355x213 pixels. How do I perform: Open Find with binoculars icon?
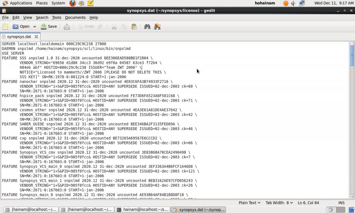[147, 27]
